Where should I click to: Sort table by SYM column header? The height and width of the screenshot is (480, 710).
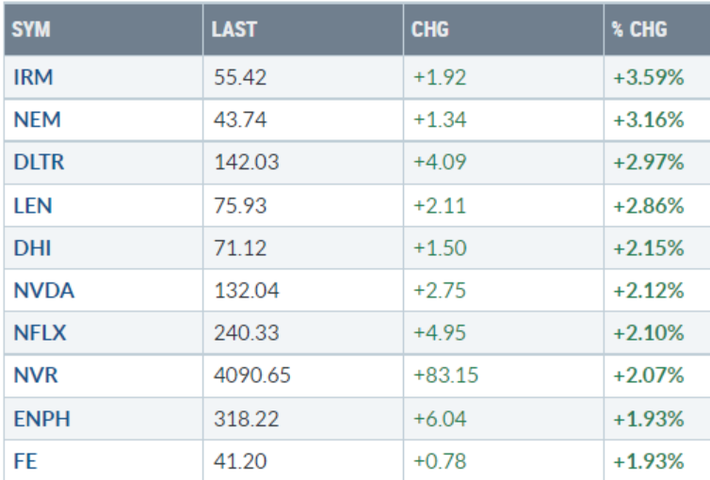click(31, 29)
